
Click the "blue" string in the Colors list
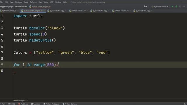[85, 52]
